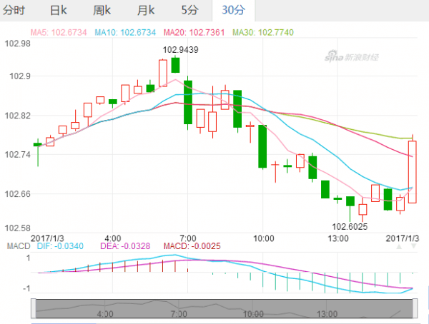Viewport: 429px width, 324px height.
Task: Click the DIF: -0.0340 value
Action: pyautogui.click(x=60, y=246)
